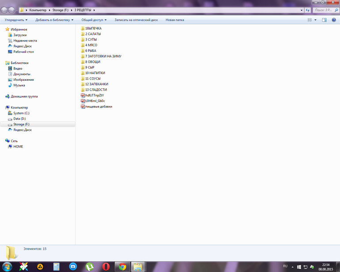
Task: Open uTorrent from the taskbar
Action: coord(89,266)
